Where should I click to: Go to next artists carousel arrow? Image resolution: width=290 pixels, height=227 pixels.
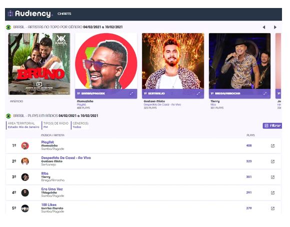tap(275, 27)
